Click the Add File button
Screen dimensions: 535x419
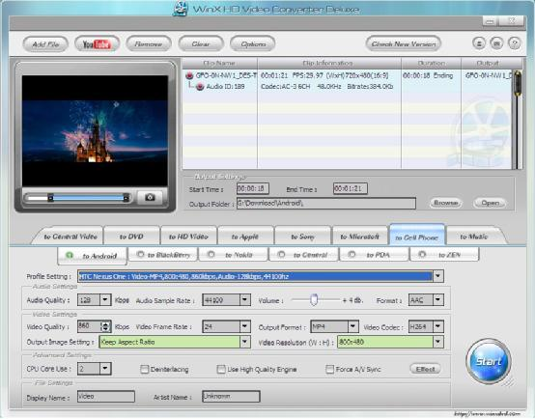tap(45, 44)
